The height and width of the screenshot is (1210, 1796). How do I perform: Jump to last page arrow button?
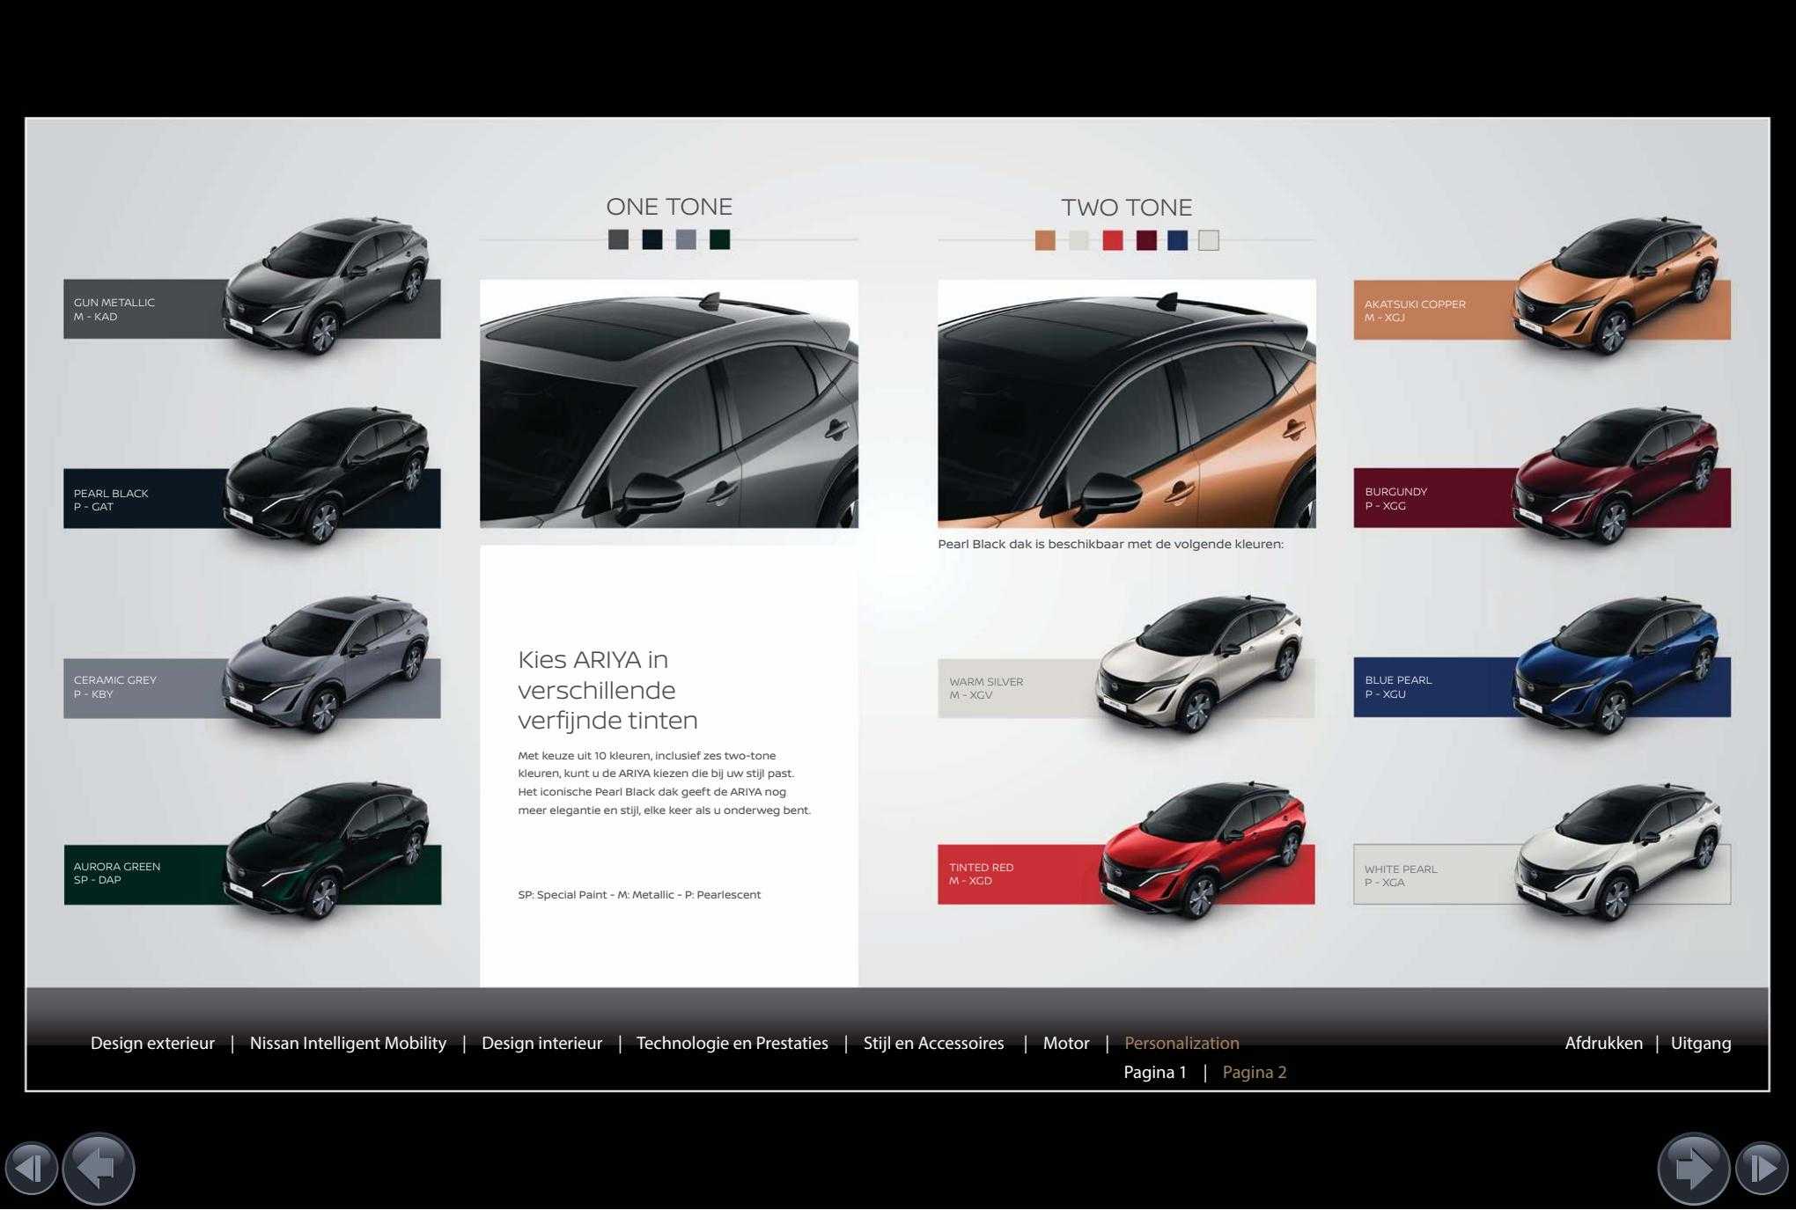(x=1762, y=1169)
